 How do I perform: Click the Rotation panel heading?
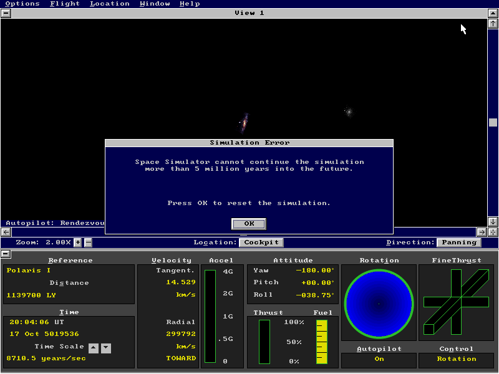[379, 261]
